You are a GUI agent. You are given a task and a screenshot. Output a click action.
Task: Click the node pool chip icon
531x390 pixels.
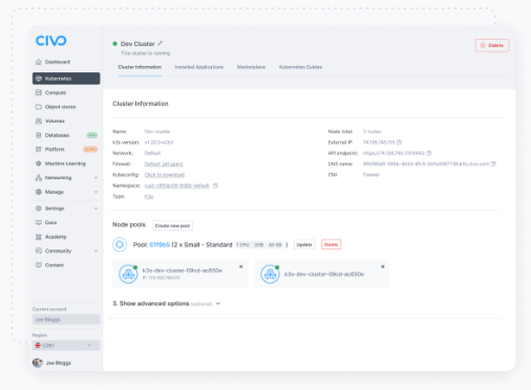click(119, 245)
